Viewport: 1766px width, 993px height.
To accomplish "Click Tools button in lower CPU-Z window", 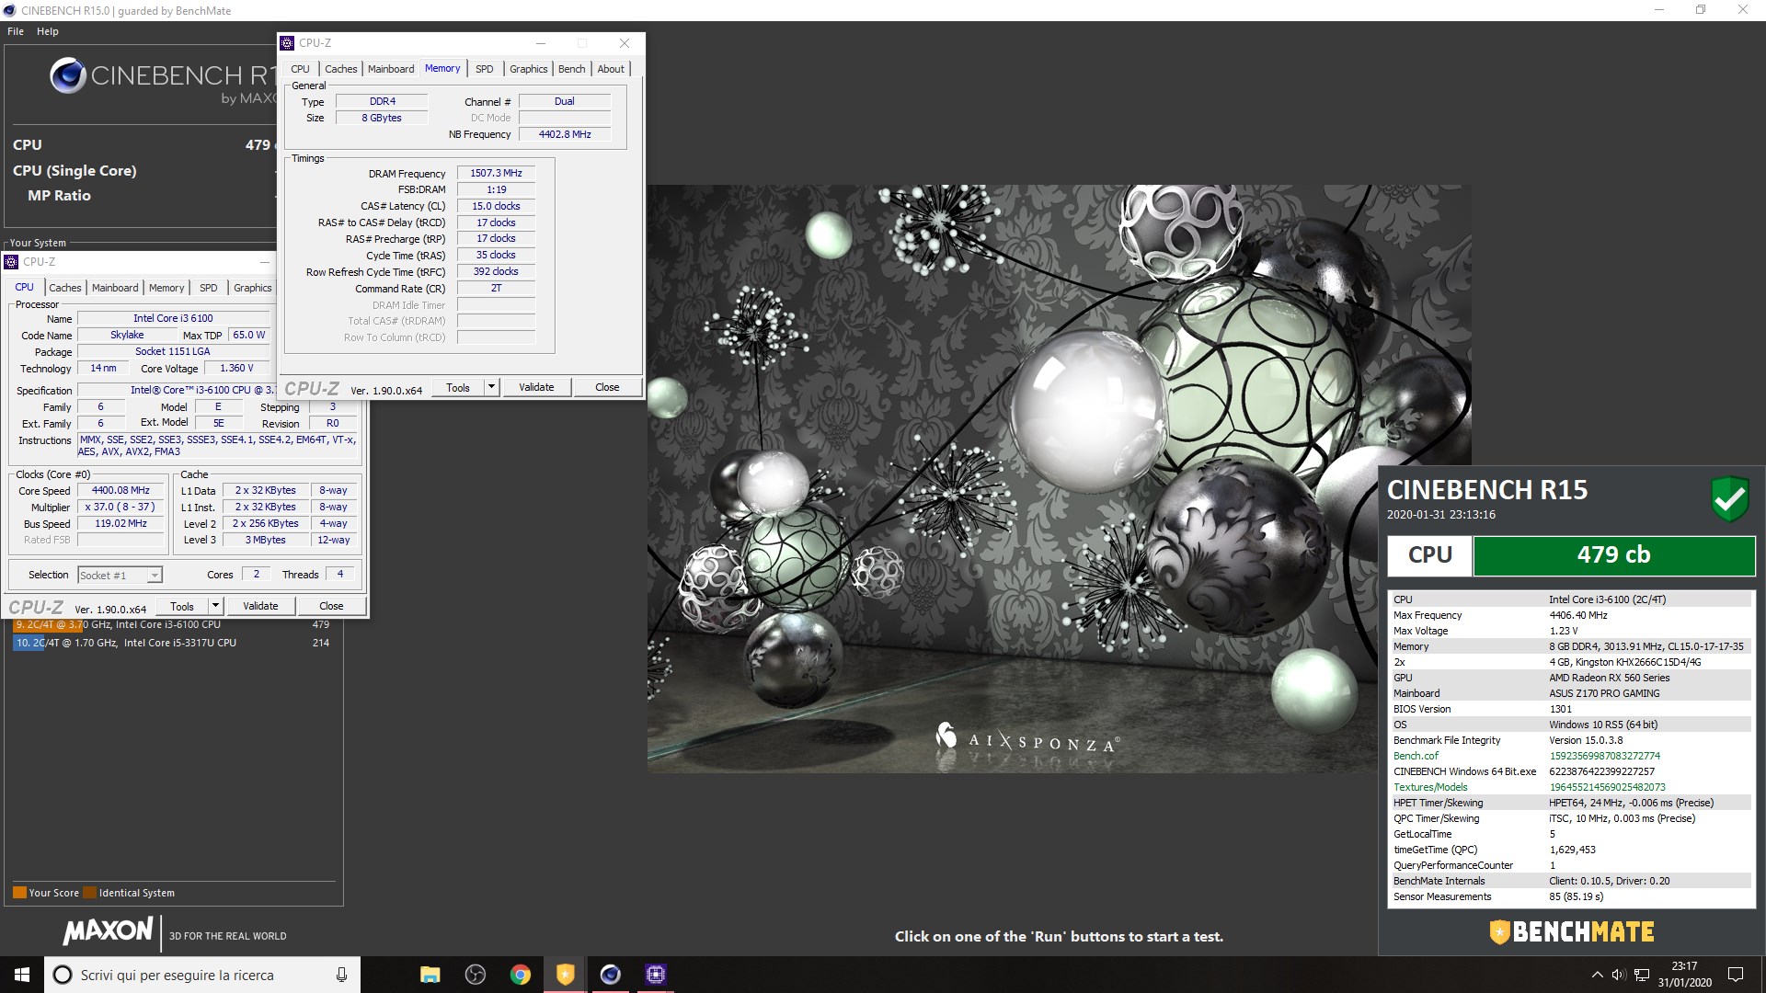I will (x=182, y=607).
